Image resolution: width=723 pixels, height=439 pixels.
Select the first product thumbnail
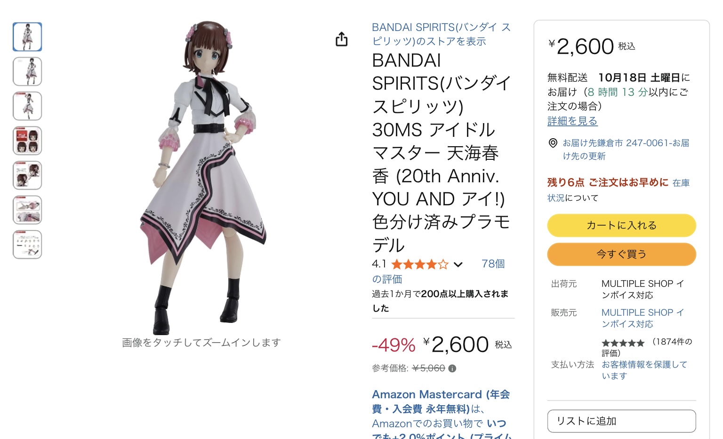[27, 37]
